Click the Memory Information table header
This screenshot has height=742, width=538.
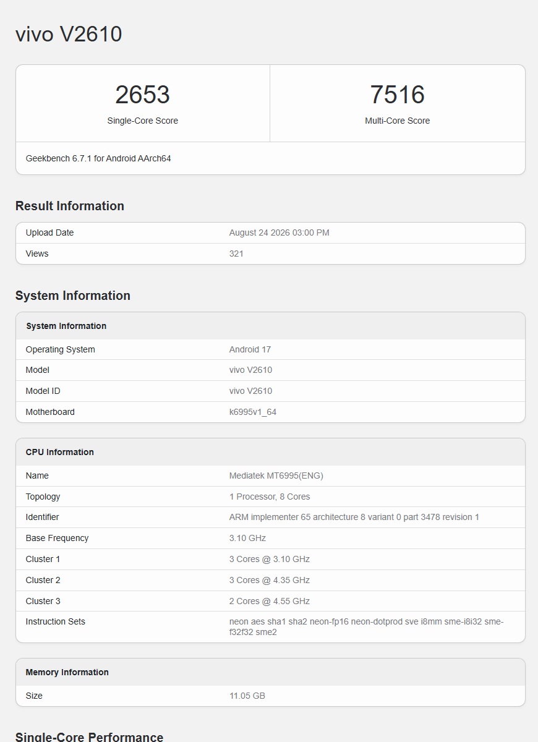tap(67, 672)
